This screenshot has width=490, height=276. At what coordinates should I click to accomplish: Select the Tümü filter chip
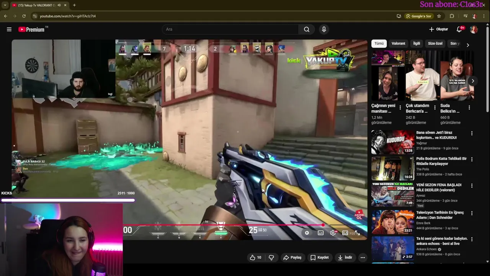[379, 43]
